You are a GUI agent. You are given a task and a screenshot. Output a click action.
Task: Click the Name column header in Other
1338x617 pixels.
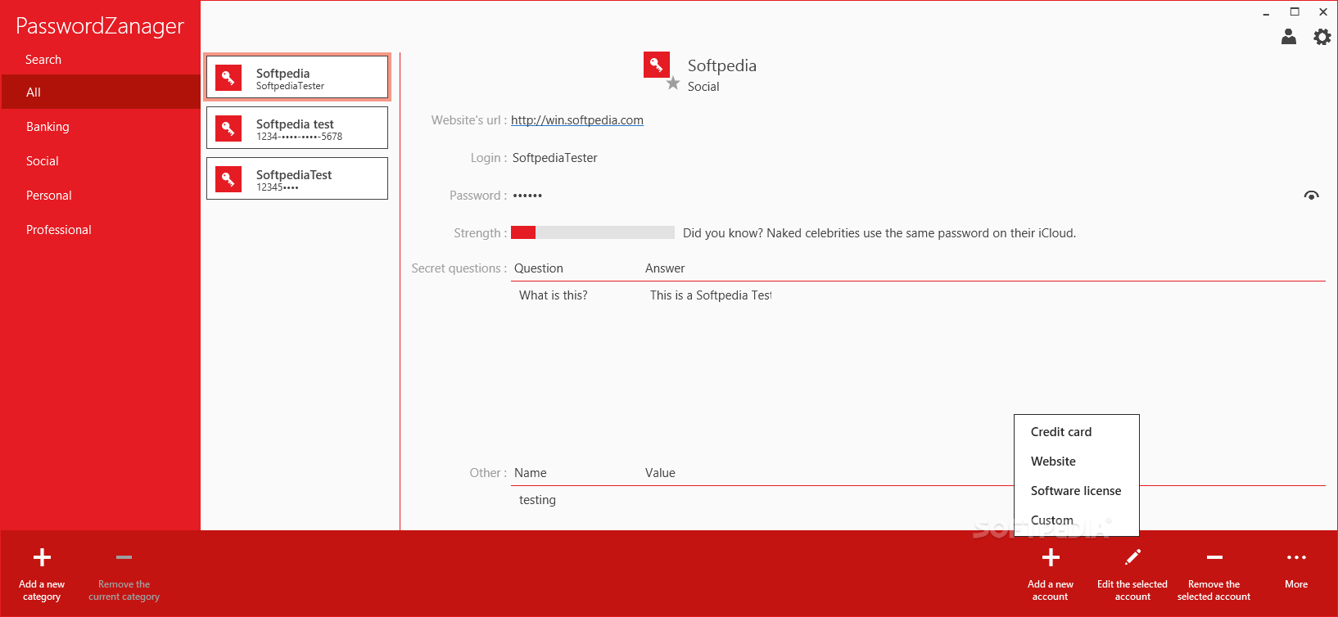pos(531,473)
